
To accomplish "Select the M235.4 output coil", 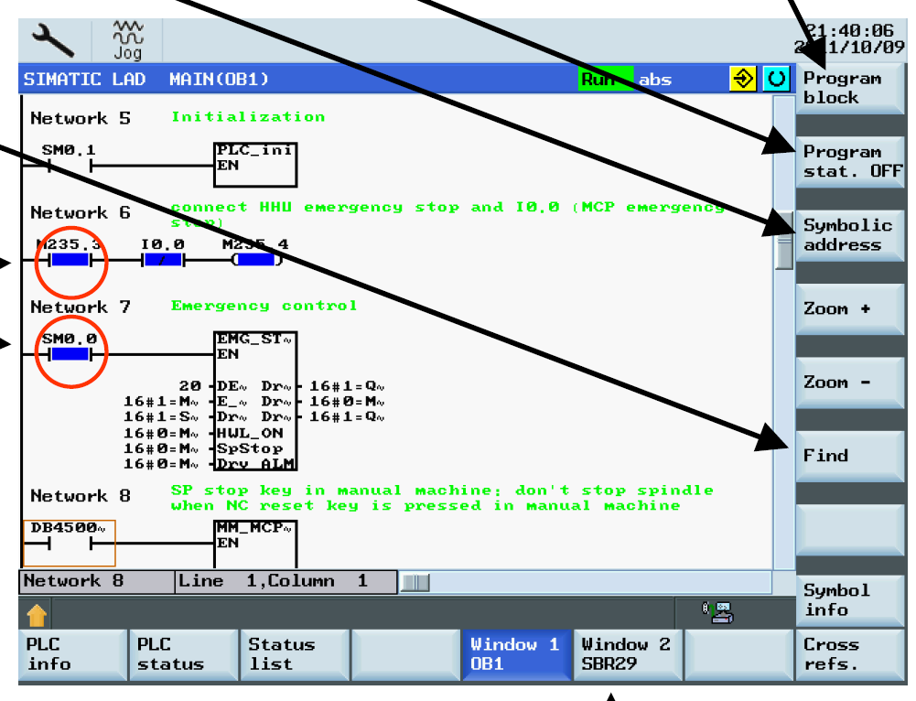I will click(x=256, y=260).
